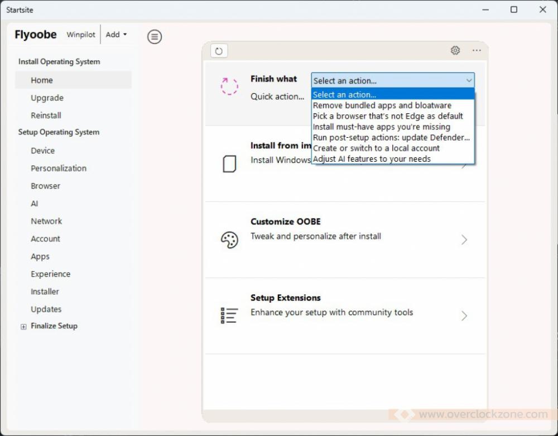
Task: Click the list icon for Setup Extensions
Action: (229, 316)
